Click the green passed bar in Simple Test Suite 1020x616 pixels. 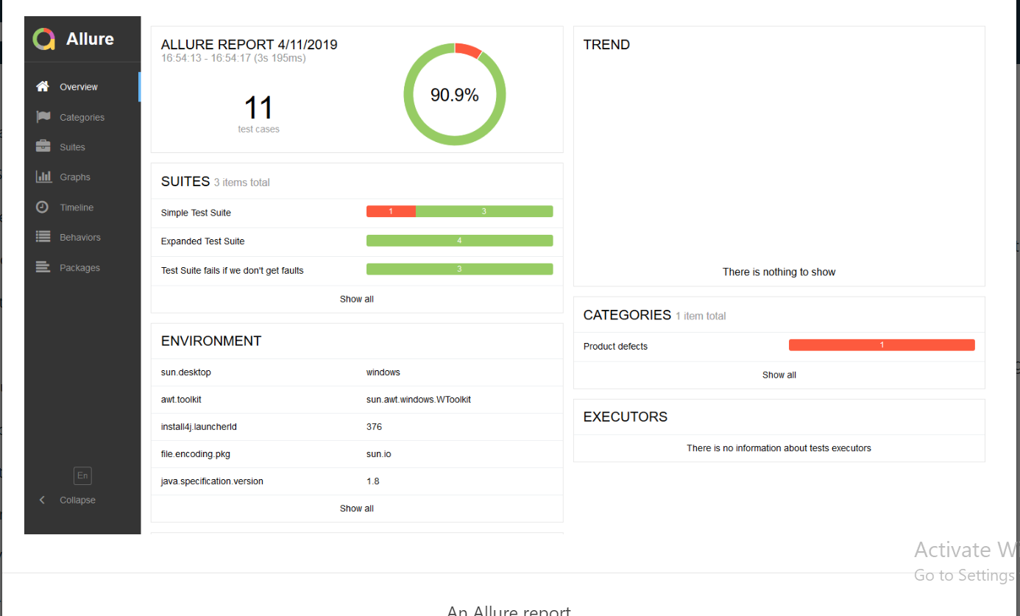pos(484,211)
